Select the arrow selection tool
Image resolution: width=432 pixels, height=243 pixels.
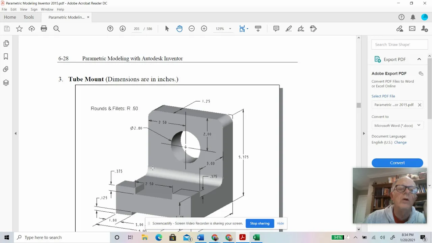(167, 29)
